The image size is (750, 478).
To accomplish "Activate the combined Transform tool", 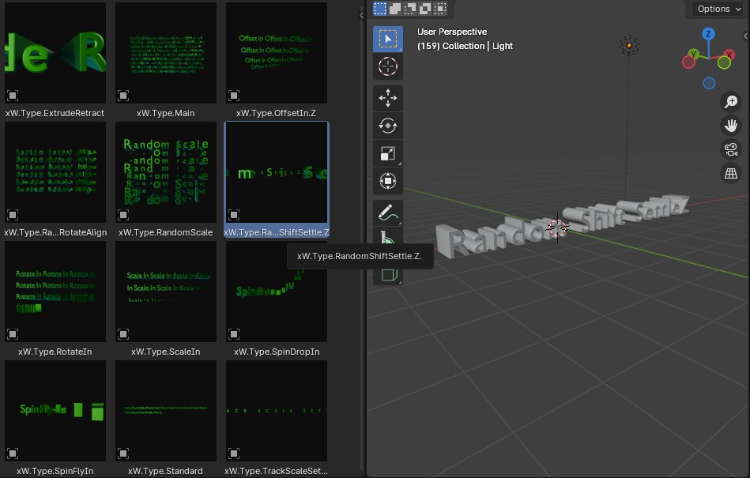I will pyautogui.click(x=387, y=181).
